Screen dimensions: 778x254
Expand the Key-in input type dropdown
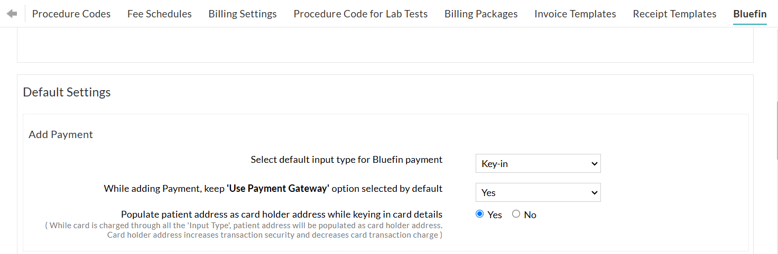538,164
